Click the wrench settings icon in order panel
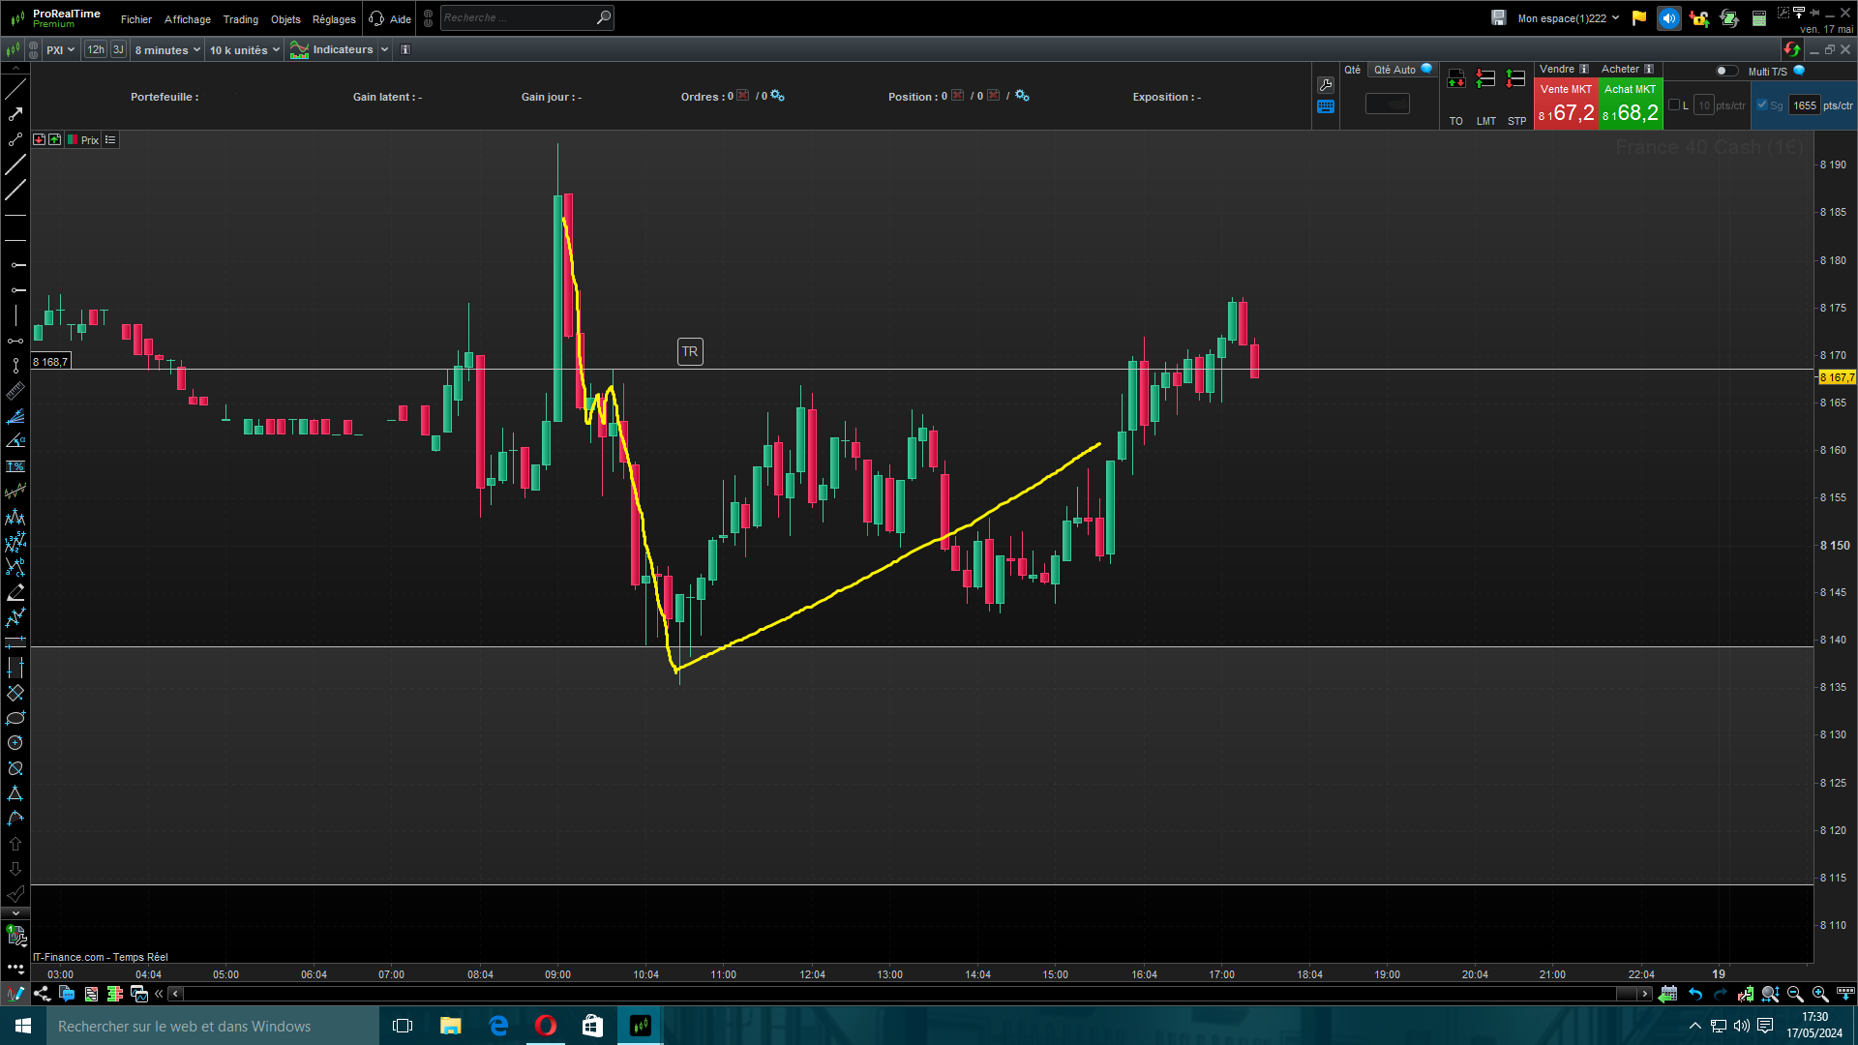This screenshot has height=1045, width=1858. pos(1326,85)
